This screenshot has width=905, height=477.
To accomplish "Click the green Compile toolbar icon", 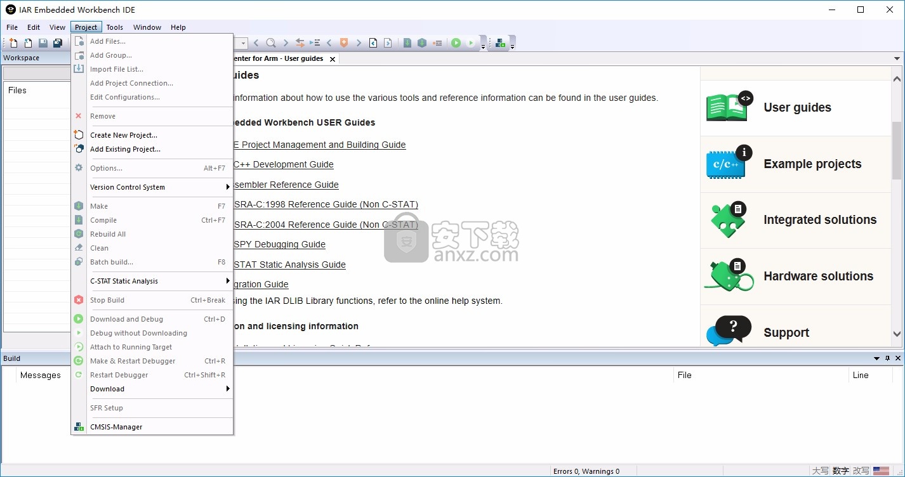I will pyautogui.click(x=407, y=43).
